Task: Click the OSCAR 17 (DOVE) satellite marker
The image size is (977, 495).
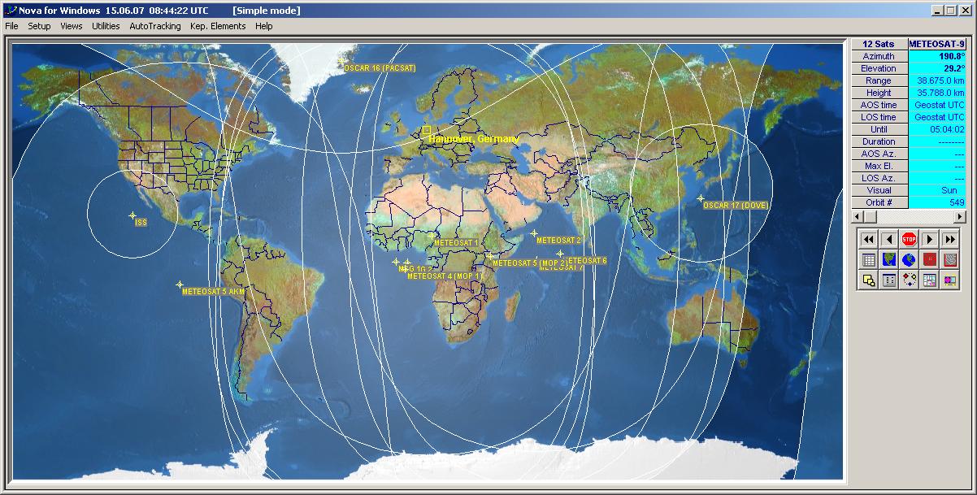Action: 701,198
